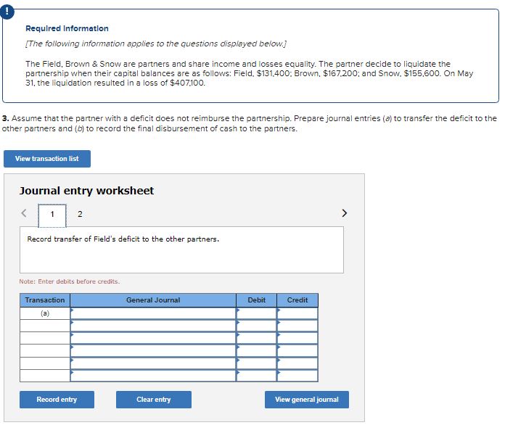The image size is (505, 433).
Task: Open second row General Journal account dropdown
Action: click(153, 326)
